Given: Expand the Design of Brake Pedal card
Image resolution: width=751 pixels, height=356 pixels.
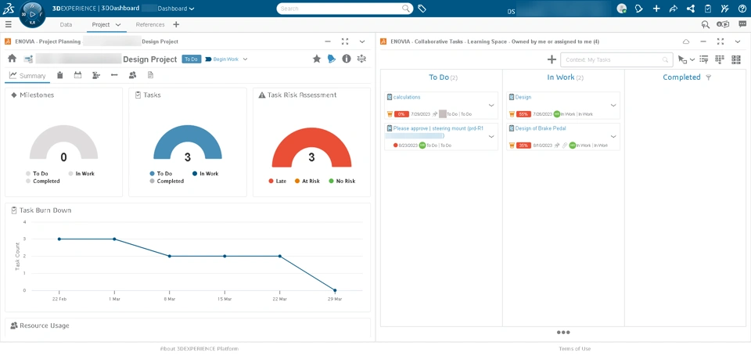Looking at the screenshot, I should click(613, 137).
